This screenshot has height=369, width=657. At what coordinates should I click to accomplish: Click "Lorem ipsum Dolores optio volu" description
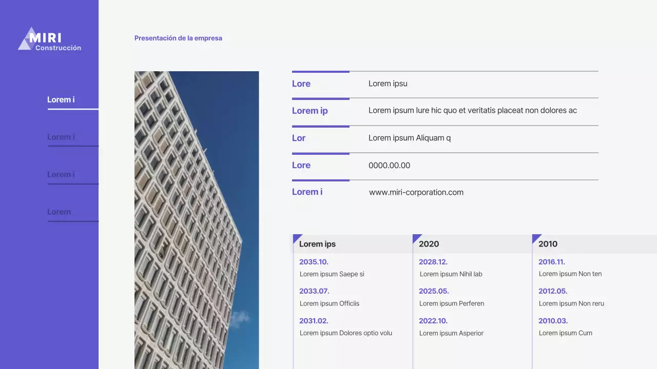[345, 333]
